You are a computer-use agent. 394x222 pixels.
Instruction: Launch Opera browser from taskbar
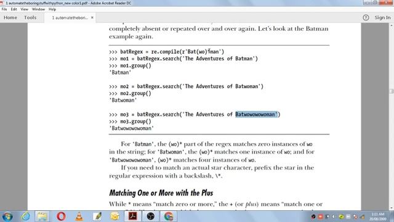tap(61, 216)
